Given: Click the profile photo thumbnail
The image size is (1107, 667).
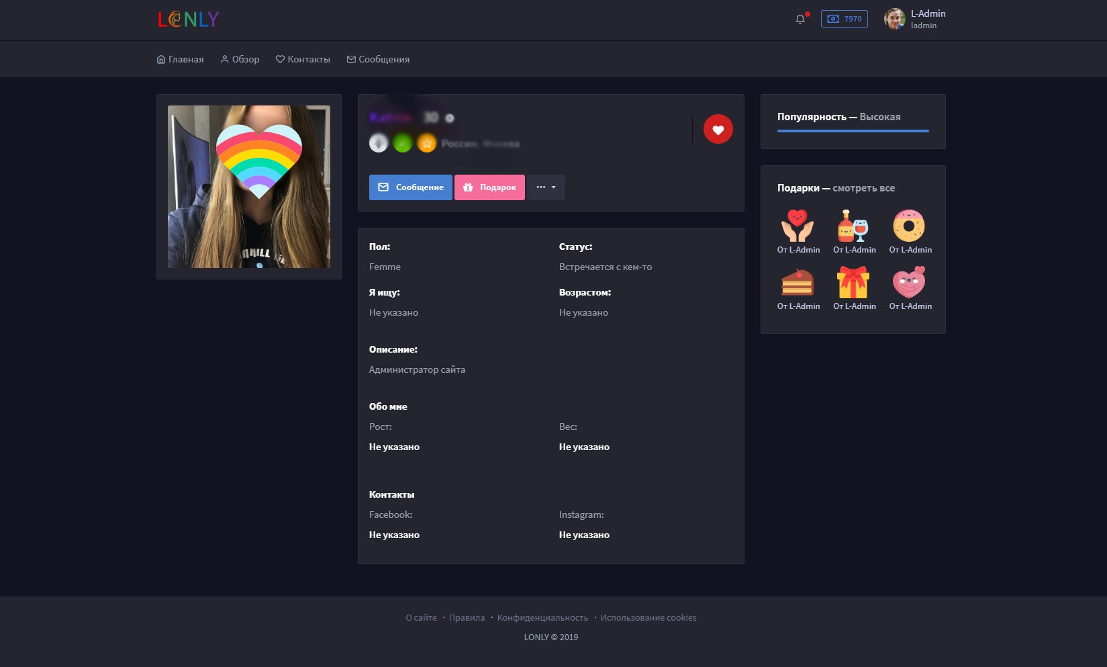Looking at the screenshot, I should [249, 187].
